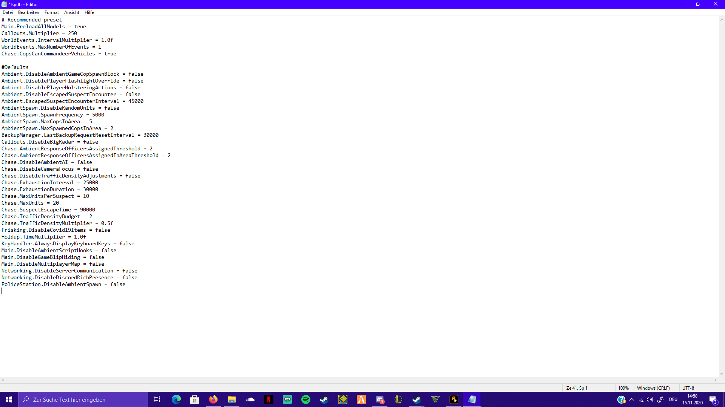Image resolution: width=725 pixels, height=407 pixels.
Task: Open the GTA V taskbar icon
Action: click(x=435, y=399)
